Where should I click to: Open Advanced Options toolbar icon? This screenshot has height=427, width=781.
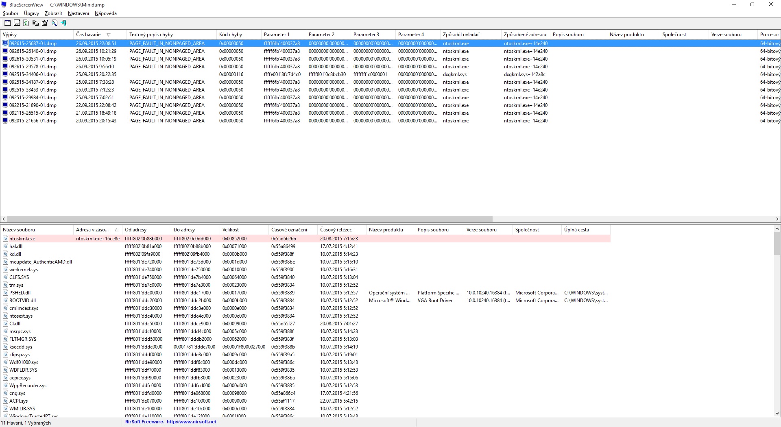[x=7, y=23]
